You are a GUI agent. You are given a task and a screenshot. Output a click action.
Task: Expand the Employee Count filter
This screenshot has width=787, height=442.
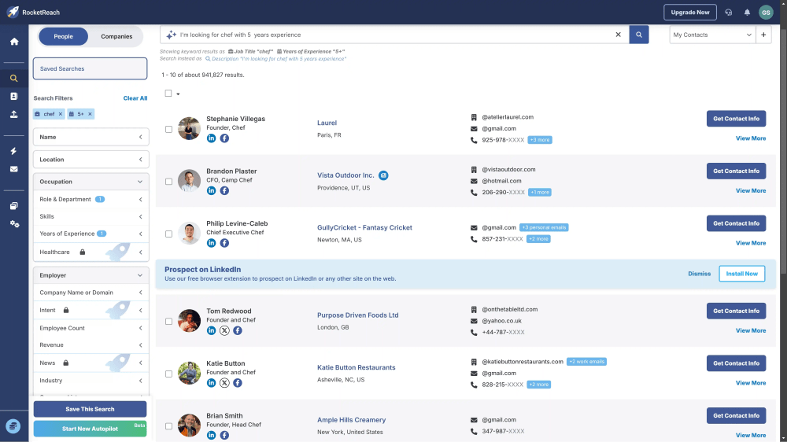click(91, 328)
